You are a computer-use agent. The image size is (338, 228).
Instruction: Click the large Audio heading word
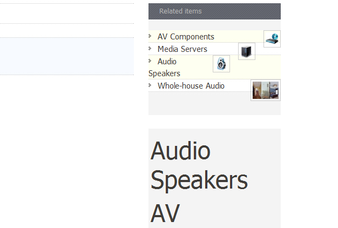click(x=180, y=151)
